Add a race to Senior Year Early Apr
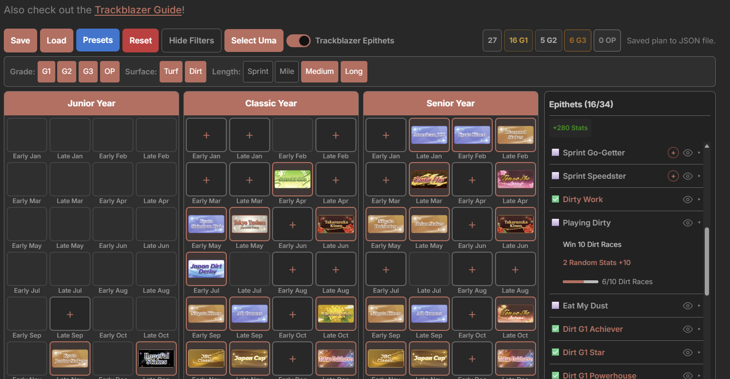 pos(472,179)
